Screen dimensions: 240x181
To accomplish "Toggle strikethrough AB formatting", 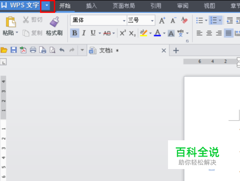I will [x=107, y=33].
